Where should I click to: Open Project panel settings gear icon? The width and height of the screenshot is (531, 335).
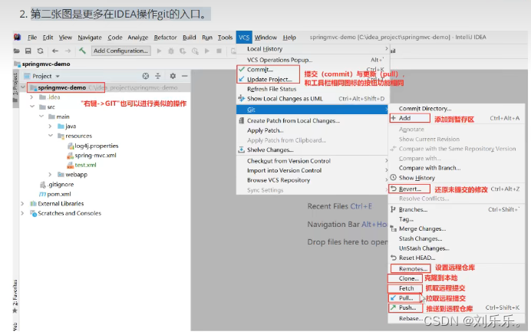click(173, 76)
